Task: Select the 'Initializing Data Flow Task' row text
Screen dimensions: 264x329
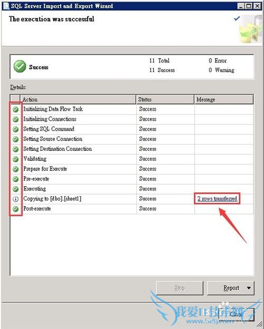Action: pyautogui.click(x=53, y=109)
